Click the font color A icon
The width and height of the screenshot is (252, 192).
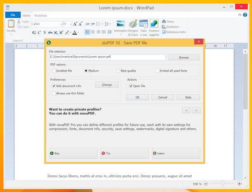point(75,33)
